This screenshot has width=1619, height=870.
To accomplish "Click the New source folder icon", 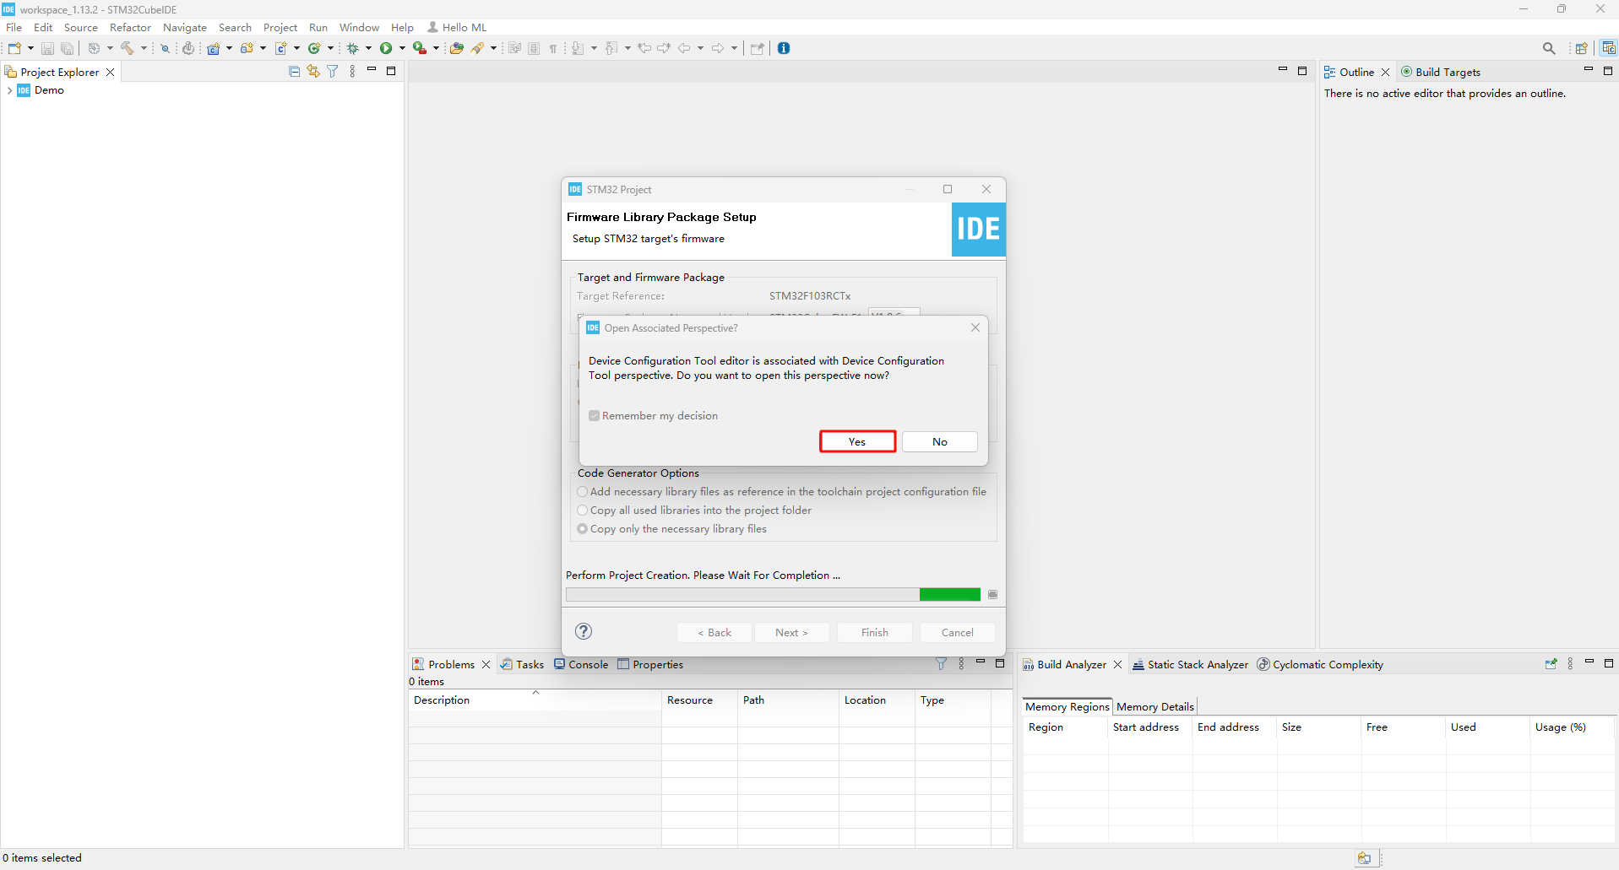I will pos(247,48).
